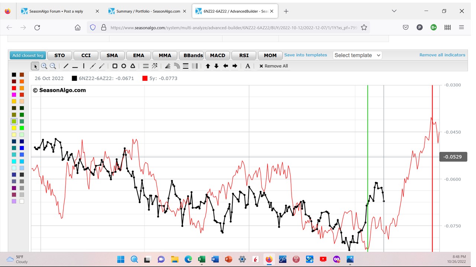Open Excel from the taskbar
476x267 pixels.
202,259
